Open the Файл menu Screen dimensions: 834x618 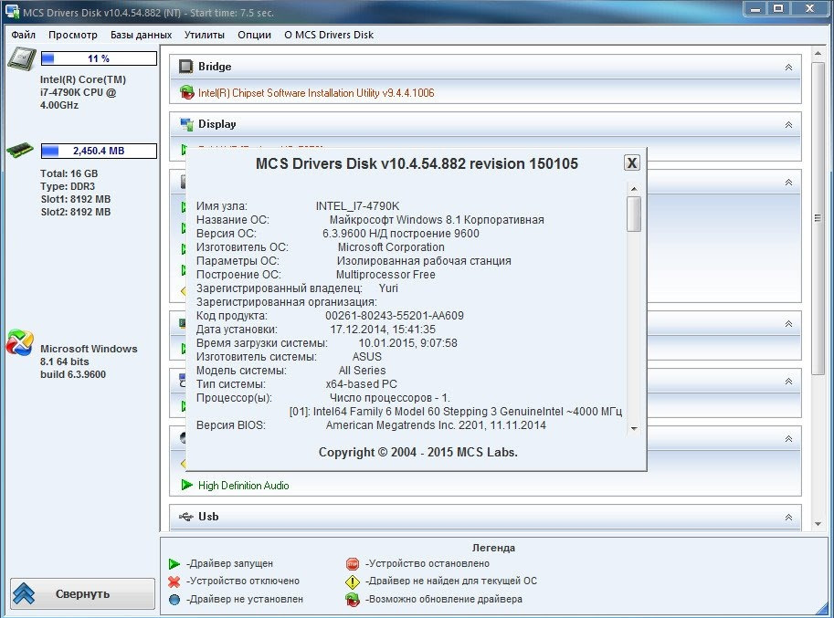(24, 35)
